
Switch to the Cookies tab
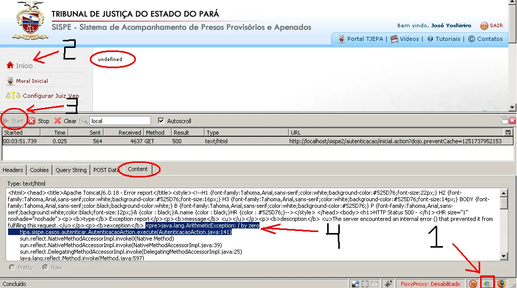[39, 170]
